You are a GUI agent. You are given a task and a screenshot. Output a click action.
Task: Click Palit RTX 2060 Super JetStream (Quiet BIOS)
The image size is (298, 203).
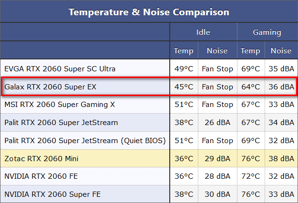[x=85, y=141]
